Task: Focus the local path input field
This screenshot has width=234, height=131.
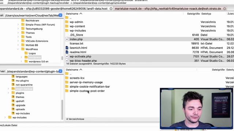Action: pyautogui.click(x=31, y=15)
